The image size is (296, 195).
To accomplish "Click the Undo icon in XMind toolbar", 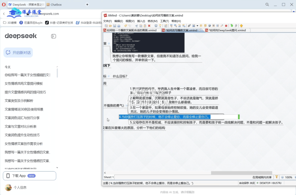I will click(x=125, y=26).
